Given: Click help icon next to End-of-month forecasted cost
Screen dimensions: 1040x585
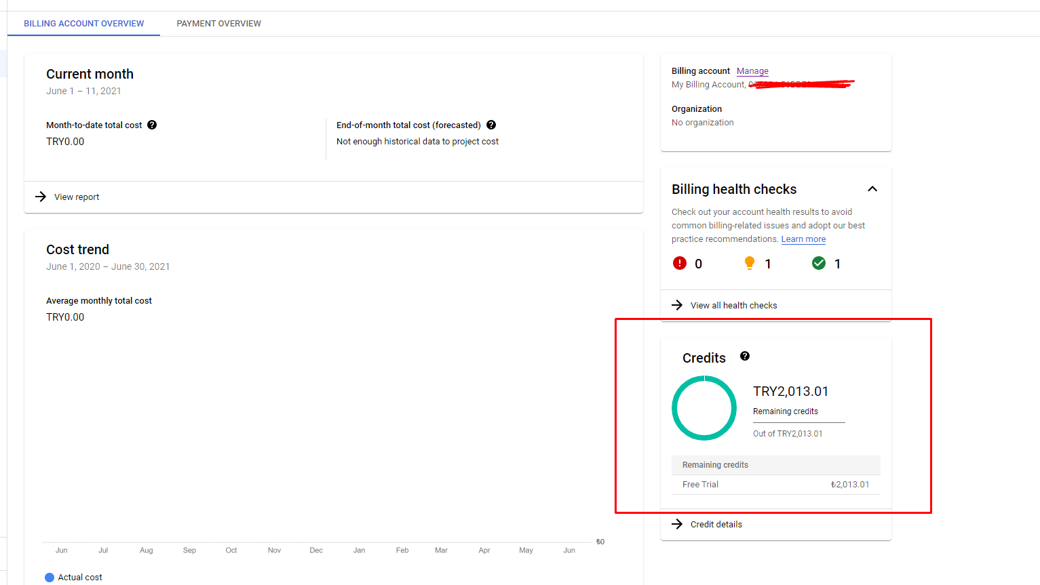Looking at the screenshot, I should coord(491,125).
